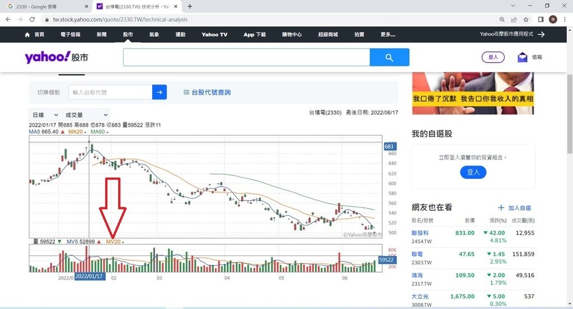This screenshot has height=309, width=573.
Task: Click 聯發科 price 831.00
Action: coord(465,233)
